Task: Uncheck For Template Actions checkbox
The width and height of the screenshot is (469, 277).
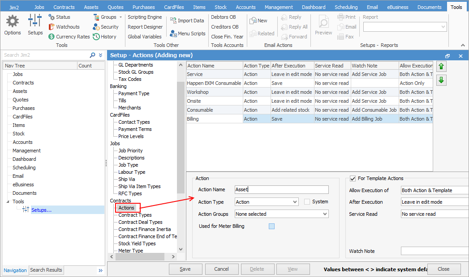Action: pos(353,178)
